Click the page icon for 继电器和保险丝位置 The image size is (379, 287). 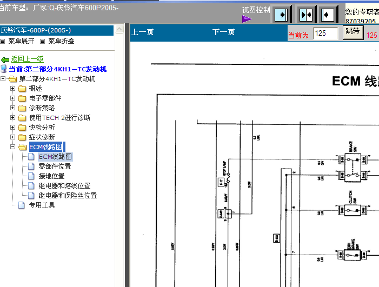(x=31, y=195)
